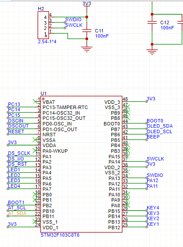183x247 pixels.
Task: Click the PC13-TAMPER-RTC pin name inside U1
Action: pos(65,107)
